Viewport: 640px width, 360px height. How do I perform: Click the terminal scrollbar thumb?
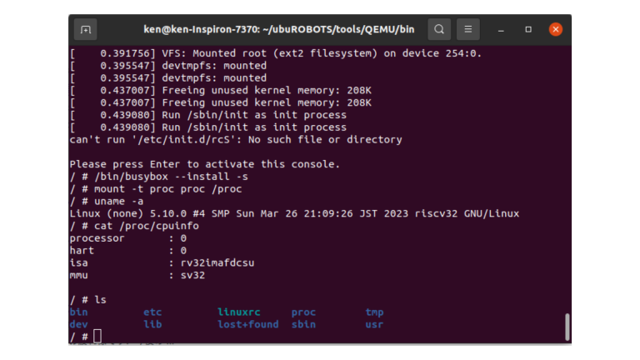[567, 327]
